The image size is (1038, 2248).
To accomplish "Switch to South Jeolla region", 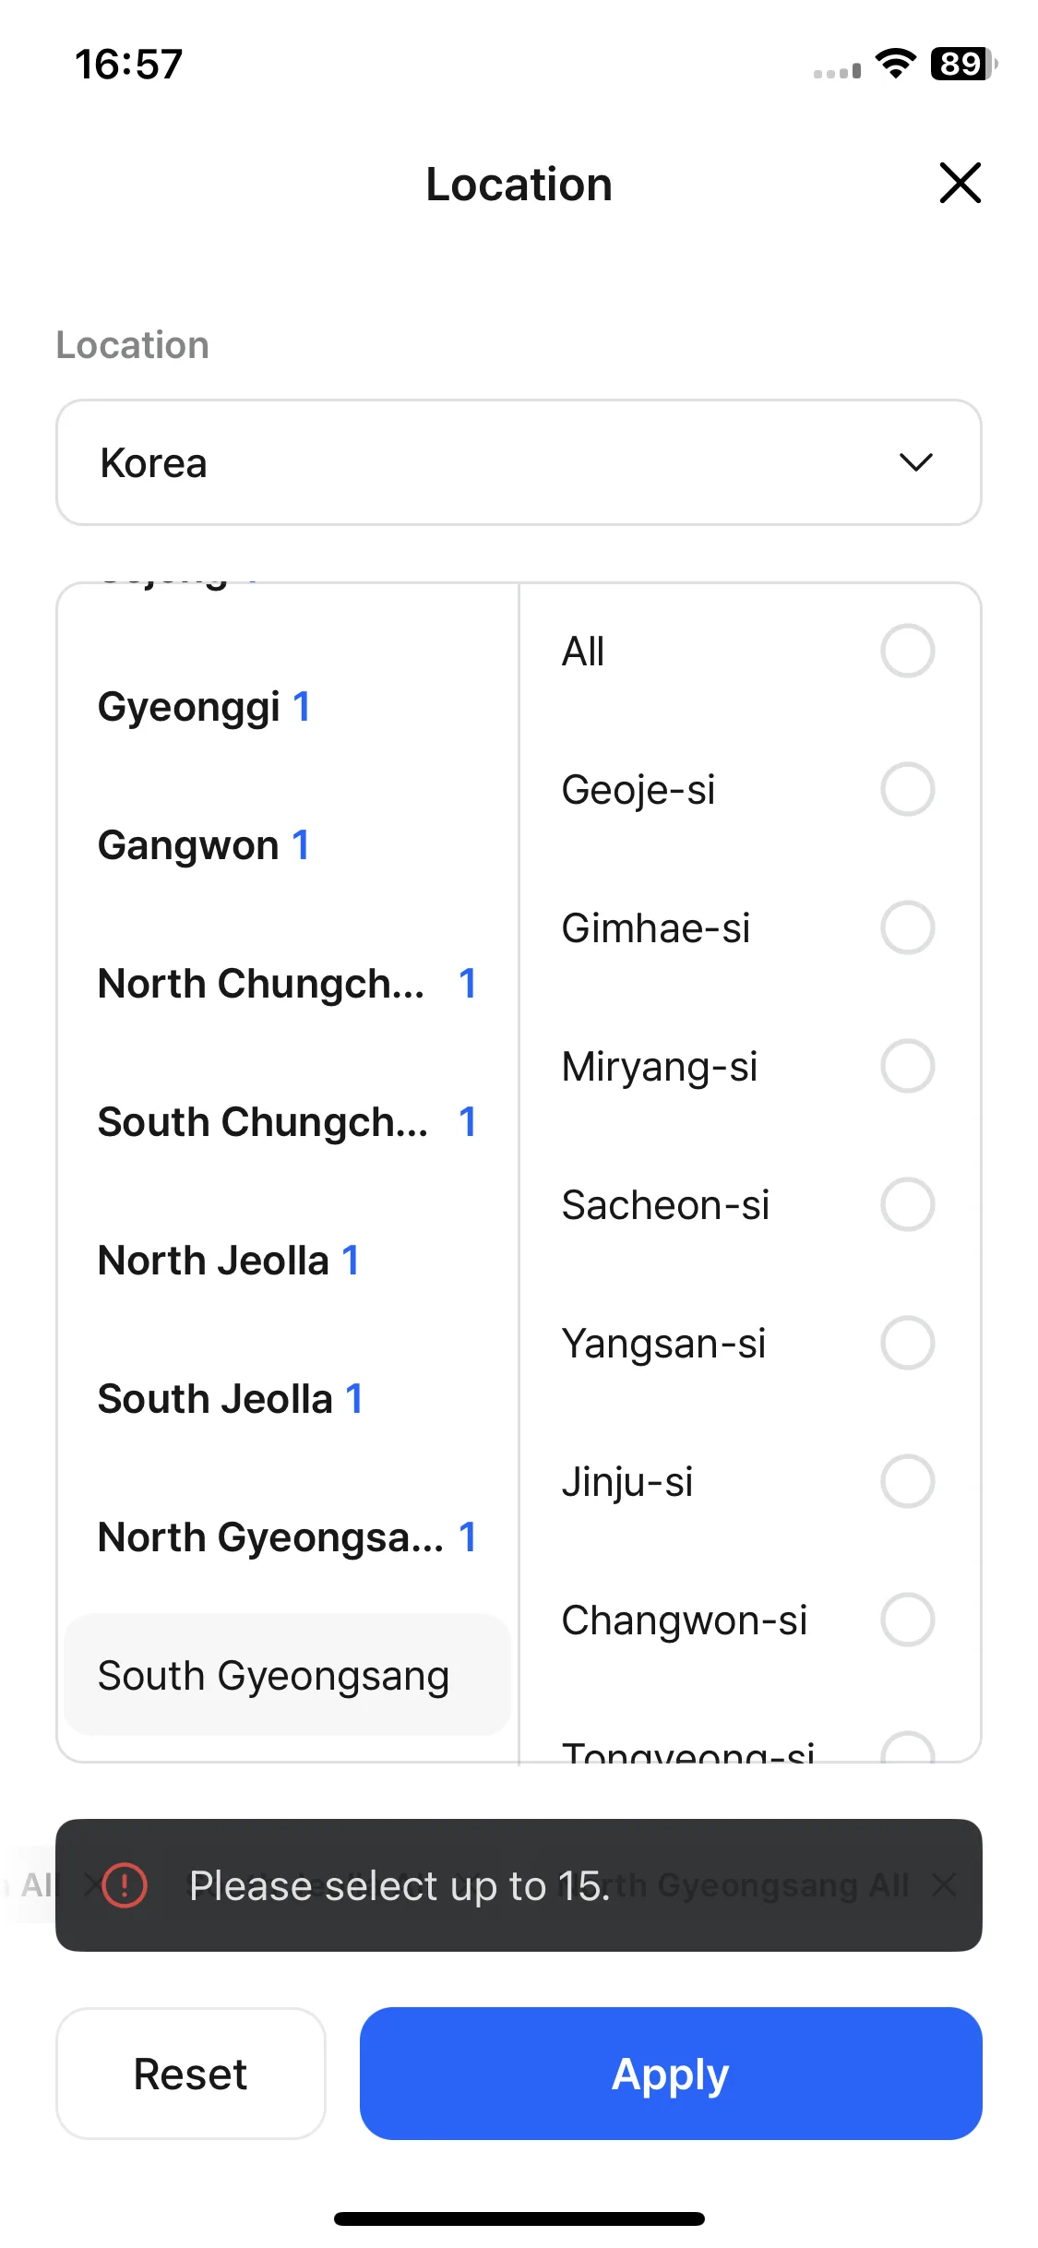I will pyautogui.click(x=287, y=1399).
